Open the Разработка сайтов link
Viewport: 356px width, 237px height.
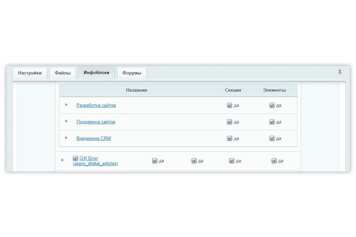click(96, 105)
